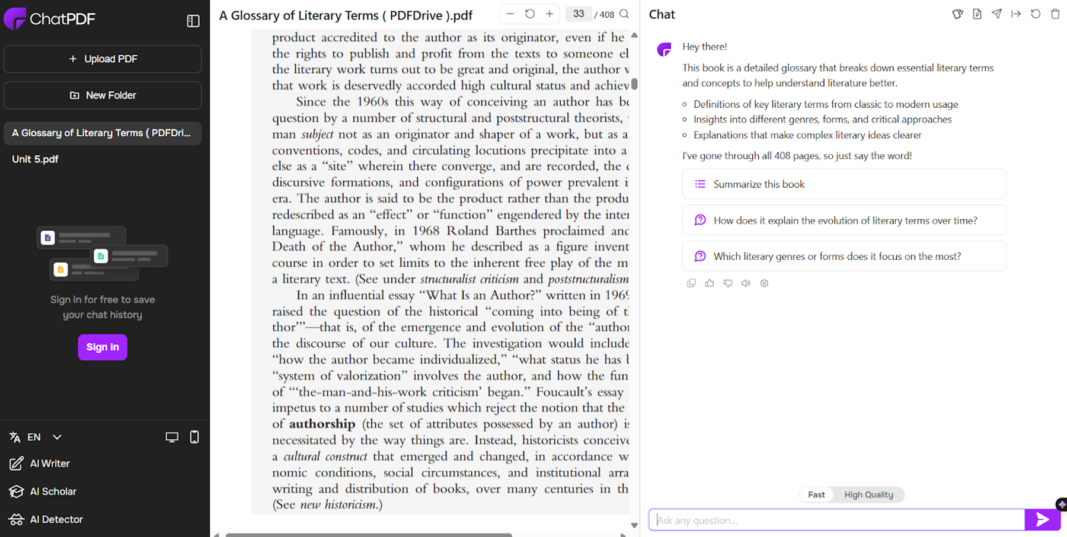Switch to mobile view icon
This screenshot has width=1067, height=537.
(194, 437)
